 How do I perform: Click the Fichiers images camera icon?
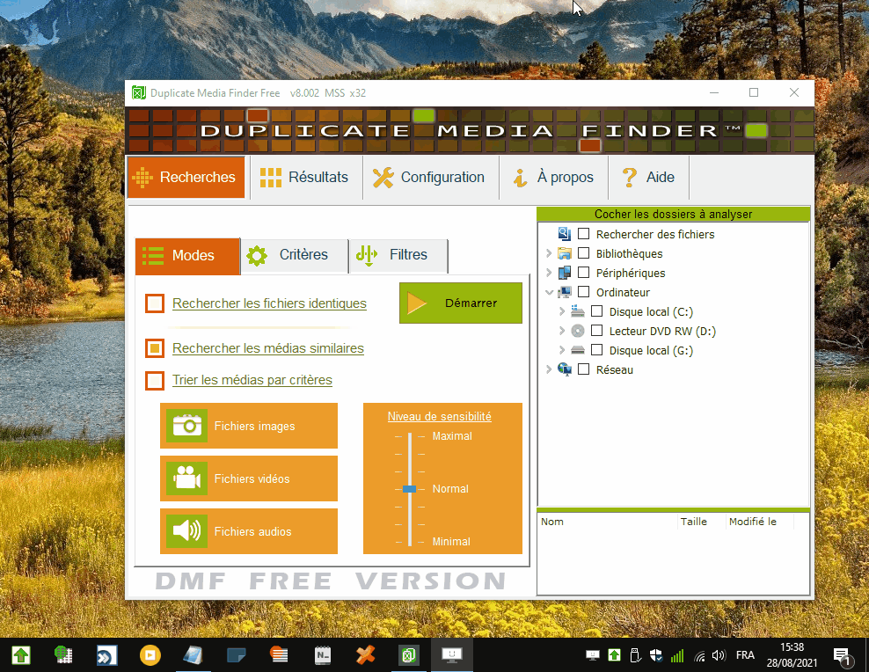186,426
